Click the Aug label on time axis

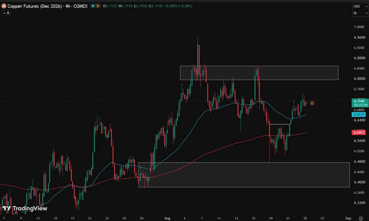point(167,218)
